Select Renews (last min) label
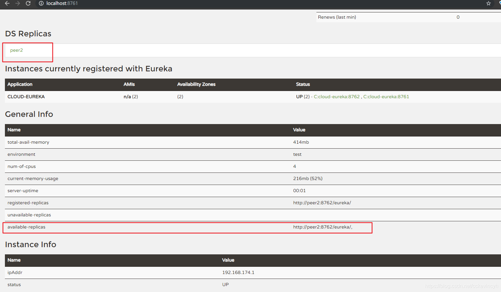This screenshot has width=501, height=292. click(337, 17)
